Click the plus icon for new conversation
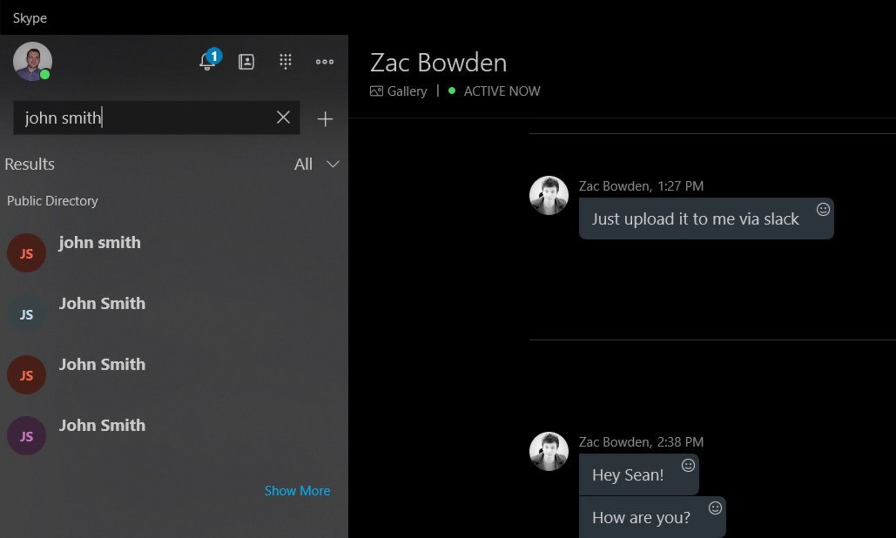The height and width of the screenshot is (538, 896). coord(325,119)
